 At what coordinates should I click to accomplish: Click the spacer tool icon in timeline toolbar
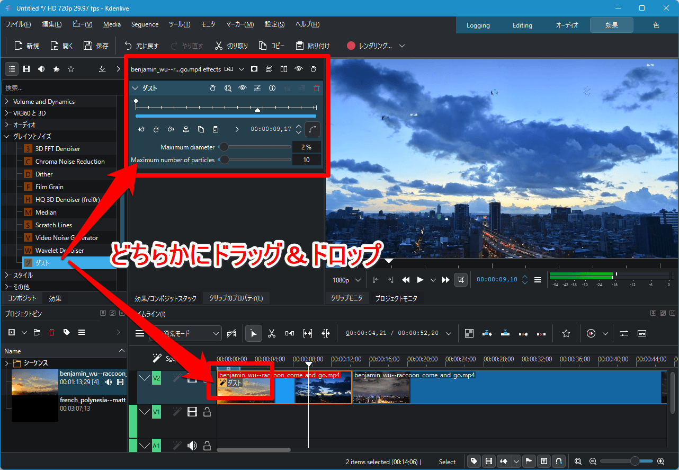click(290, 333)
